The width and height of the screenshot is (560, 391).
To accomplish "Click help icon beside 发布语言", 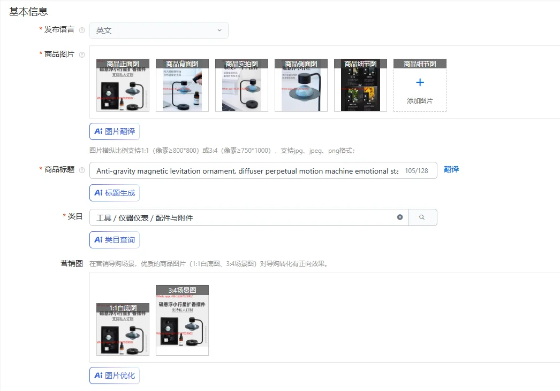I will (82, 30).
